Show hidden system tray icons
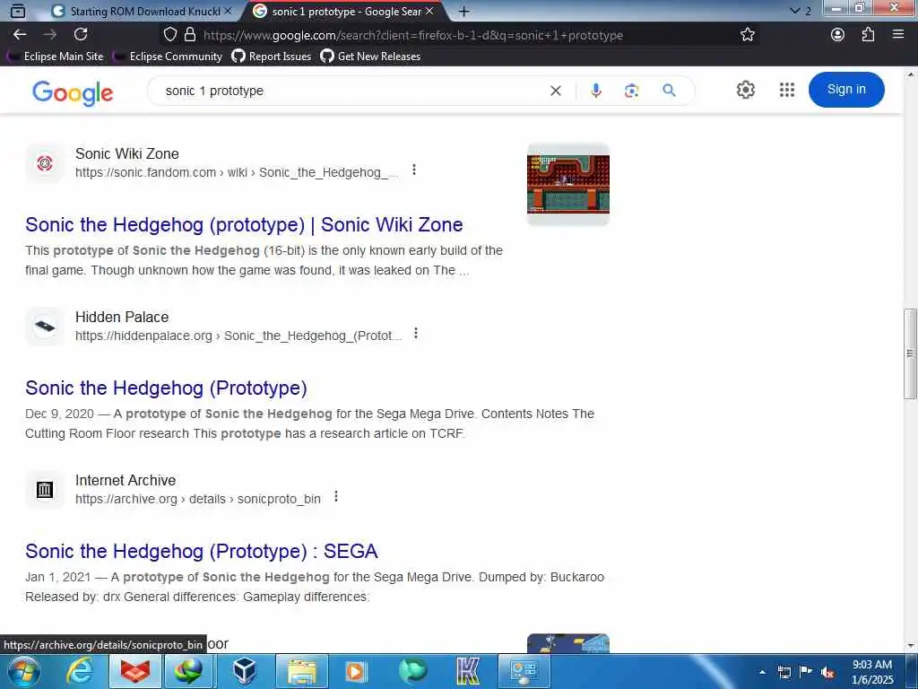Viewport: 918px width, 689px height. pos(762,673)
